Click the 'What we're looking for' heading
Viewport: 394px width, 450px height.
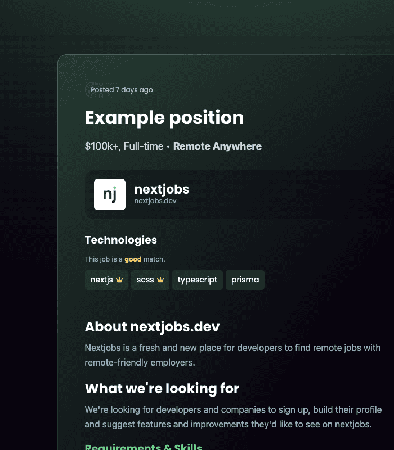coord(162,389)
